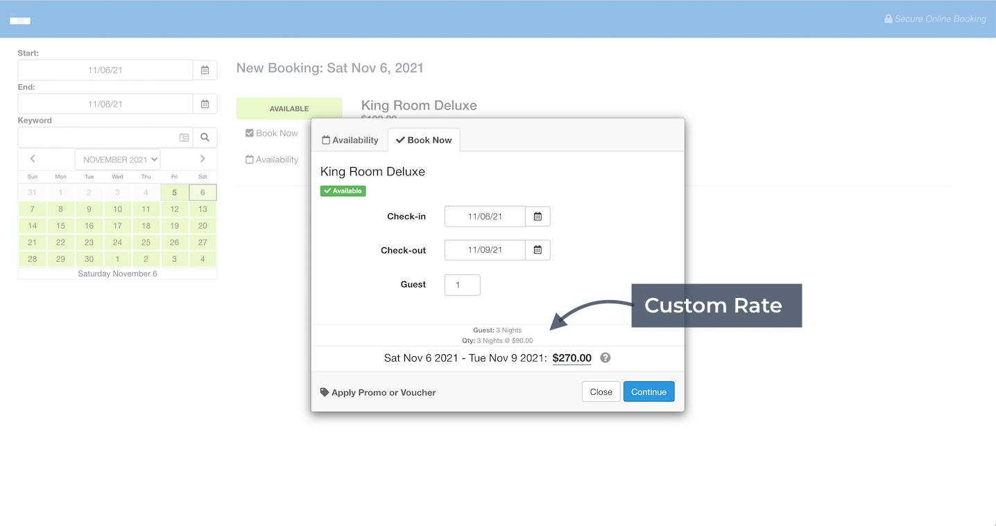Click the keyword list icon in search field
The height and width of the screenshot is (526, 996).
184,138
